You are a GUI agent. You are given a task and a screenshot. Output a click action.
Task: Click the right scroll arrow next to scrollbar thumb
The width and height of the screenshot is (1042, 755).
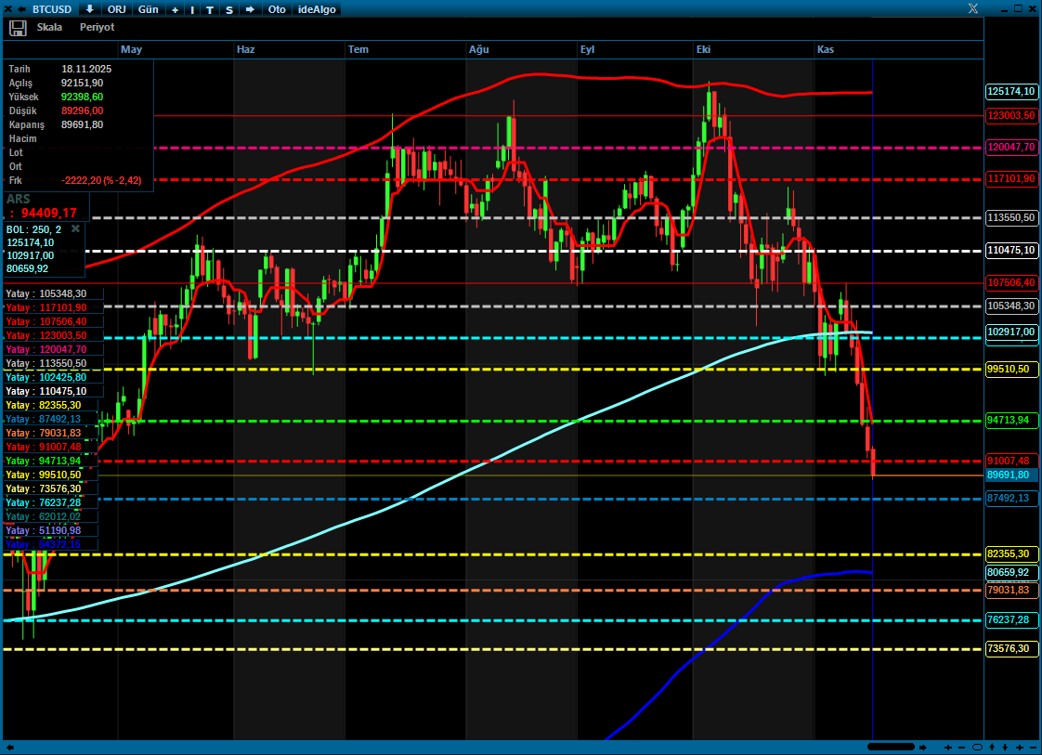click(x=922, y=748)
